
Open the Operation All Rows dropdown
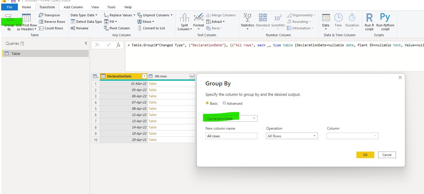292,136
